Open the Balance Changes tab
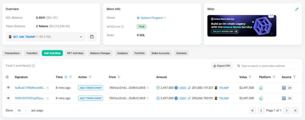Viewport: 305px width, 120px height. [x=100, y=53]
